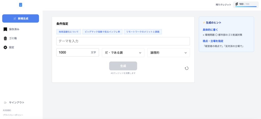Click the circular reset arrow icon
Viewport: 261px width, 119px height.
click(x=187, y=68)
